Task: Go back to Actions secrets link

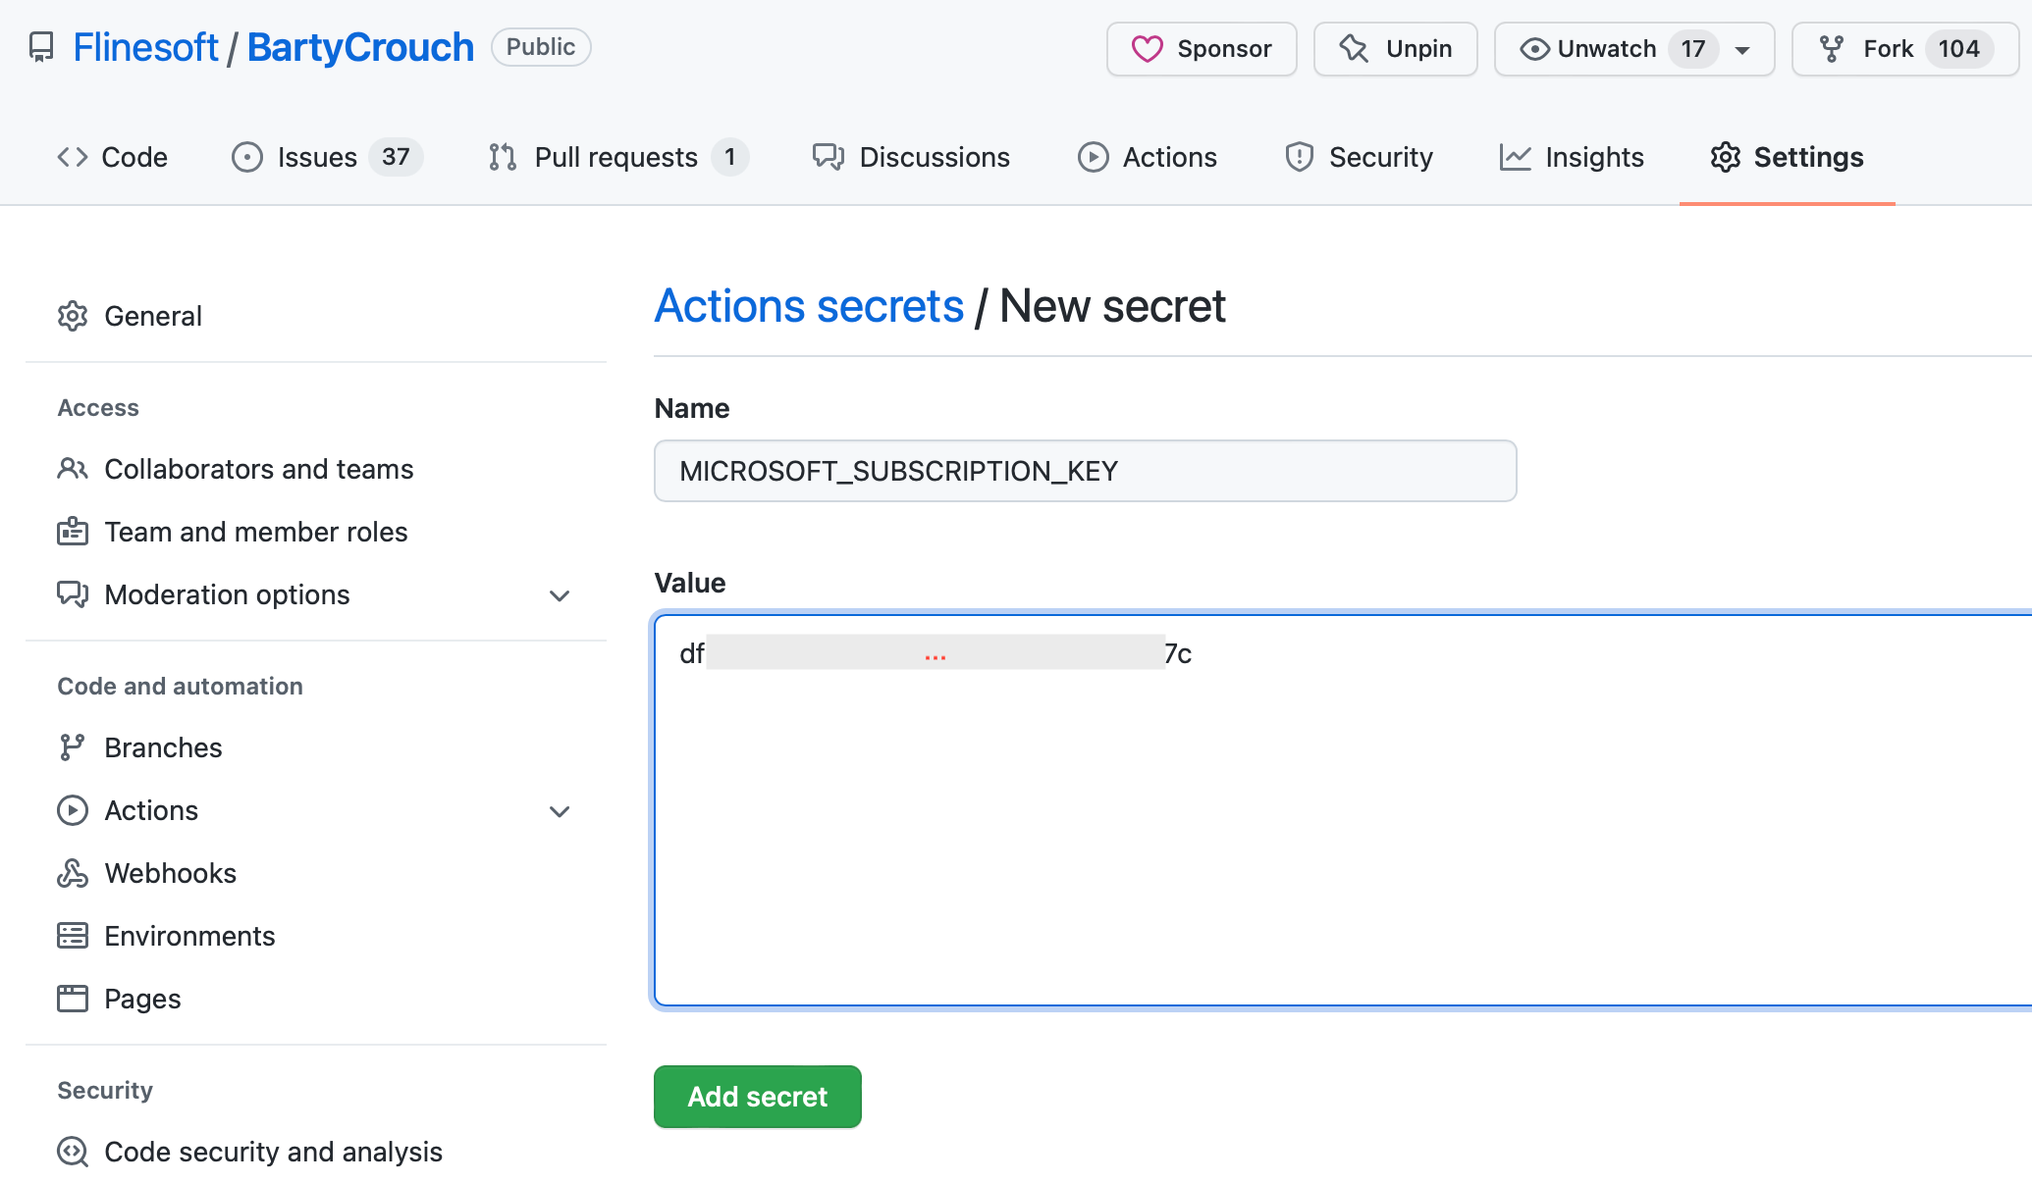Action: point(809,306)
